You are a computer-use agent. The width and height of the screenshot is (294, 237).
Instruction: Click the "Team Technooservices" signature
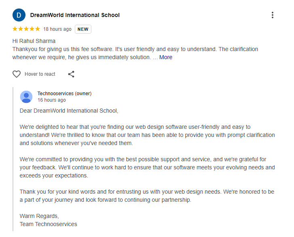pyautogui.click(x=48, y=224)
